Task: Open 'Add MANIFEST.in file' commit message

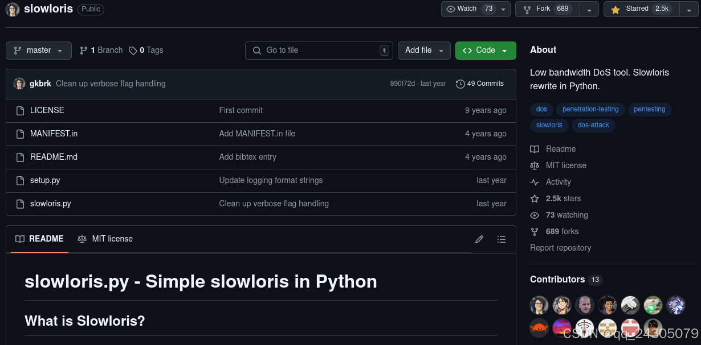Action: [x=257, y=134]
